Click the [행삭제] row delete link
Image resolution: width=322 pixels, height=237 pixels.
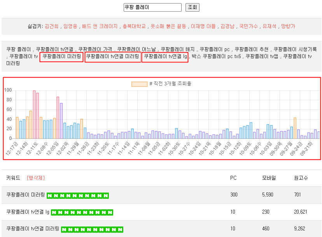pyautogui.click(x=36, y=178)
